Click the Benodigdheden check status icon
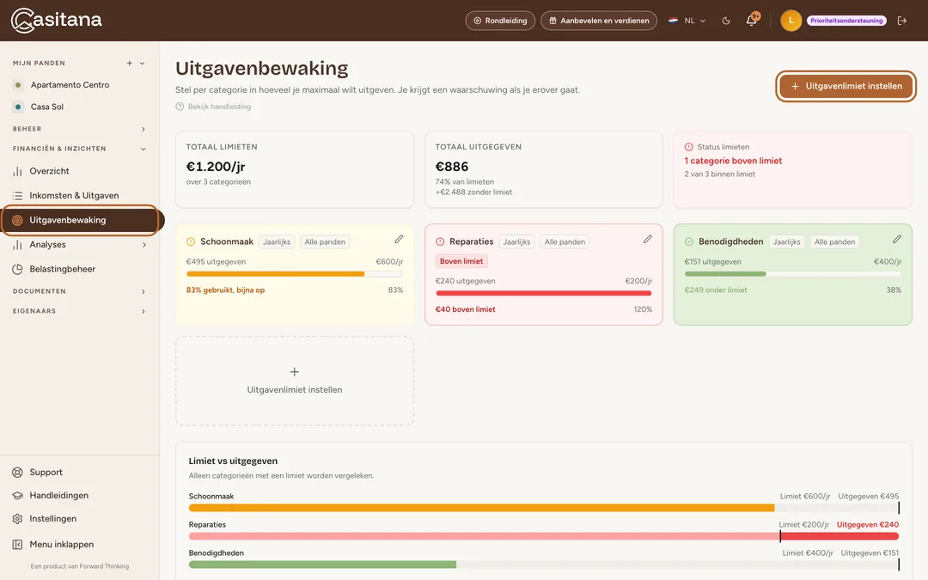The height and width of the screenshot is (580, 928). [x=689, y=241]
